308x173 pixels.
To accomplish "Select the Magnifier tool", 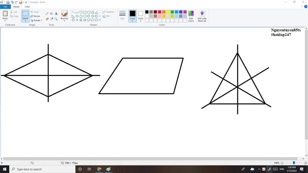I will pos(56,19).
